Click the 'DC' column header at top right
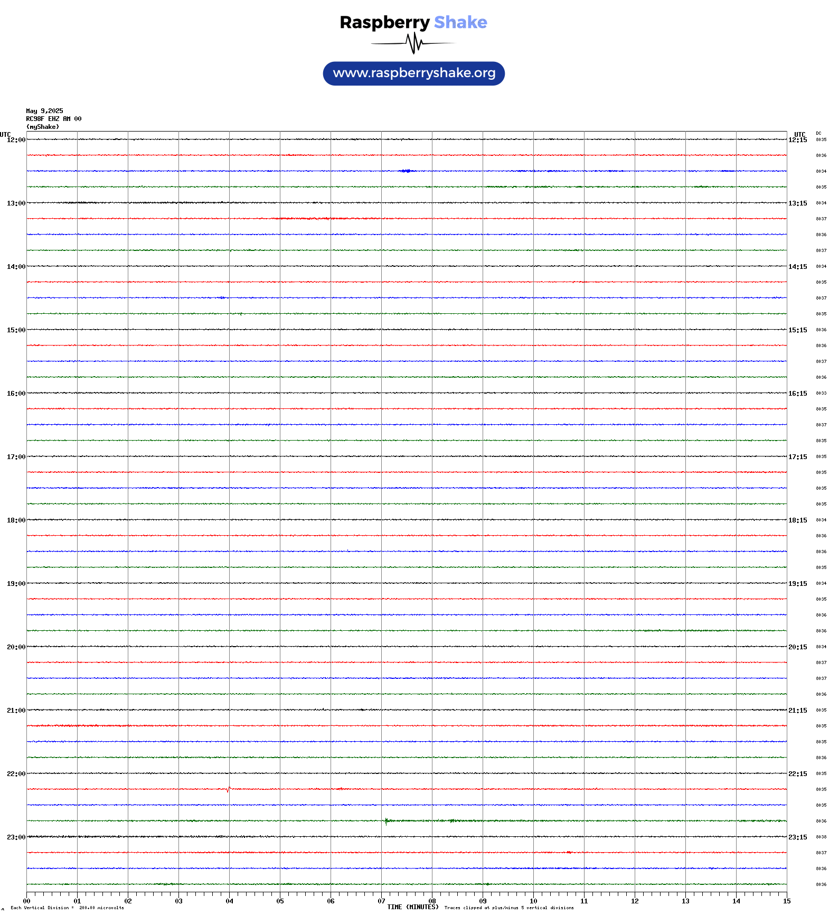 [819, 133]
